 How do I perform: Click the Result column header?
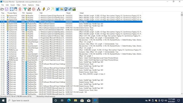click(x=72, y=13)
